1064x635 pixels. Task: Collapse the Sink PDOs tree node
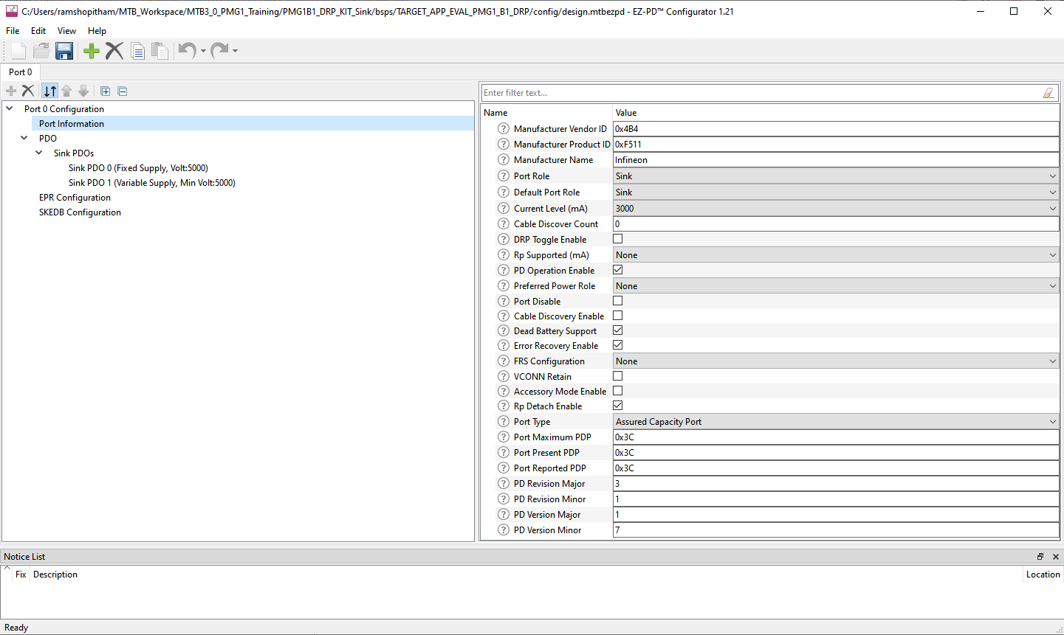pos(39,153)
